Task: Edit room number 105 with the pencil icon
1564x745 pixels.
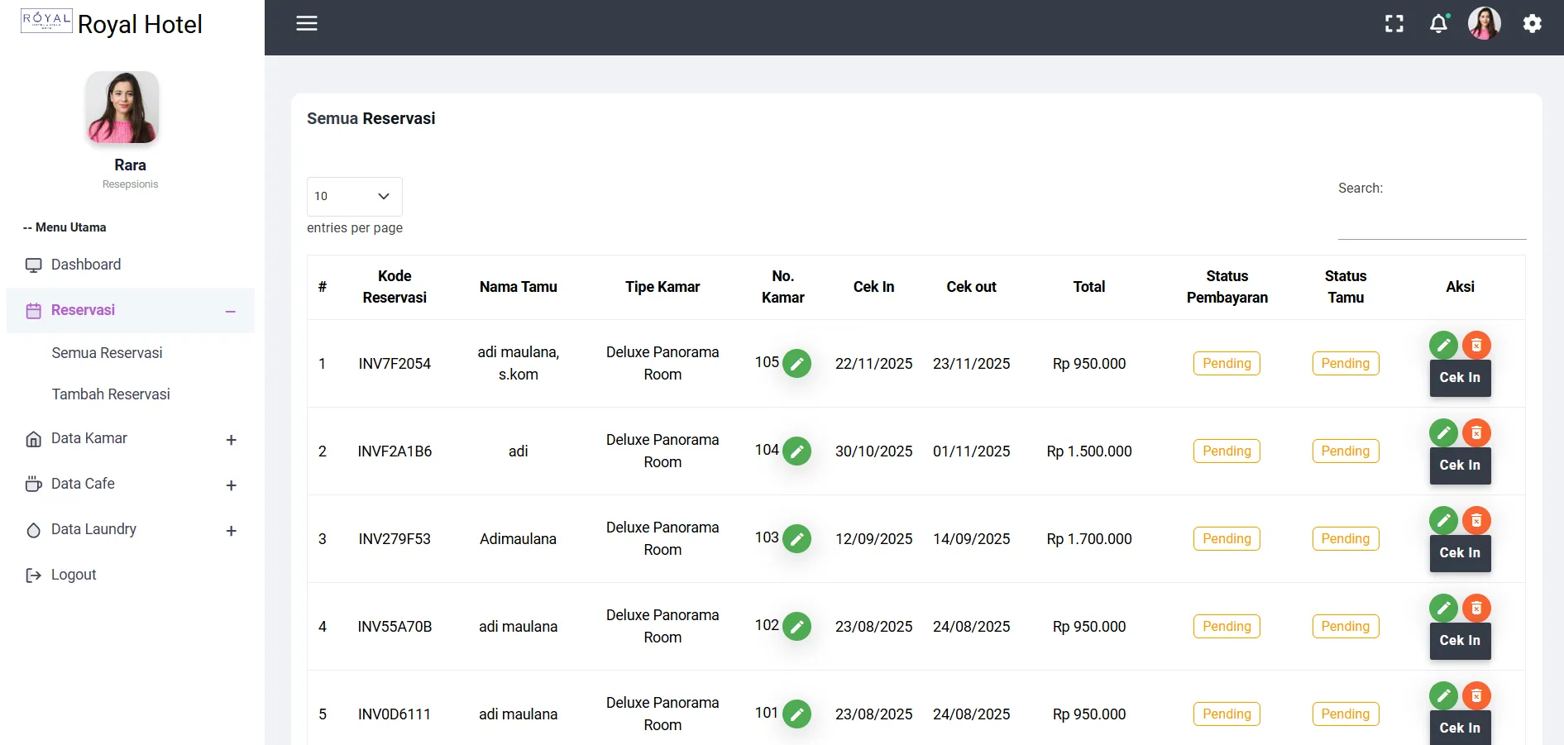Action: 796,364
